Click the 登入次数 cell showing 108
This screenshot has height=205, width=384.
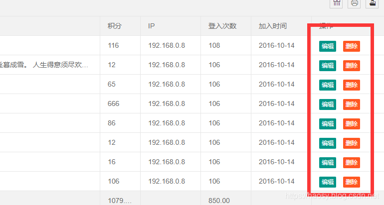tap(226, 45)
